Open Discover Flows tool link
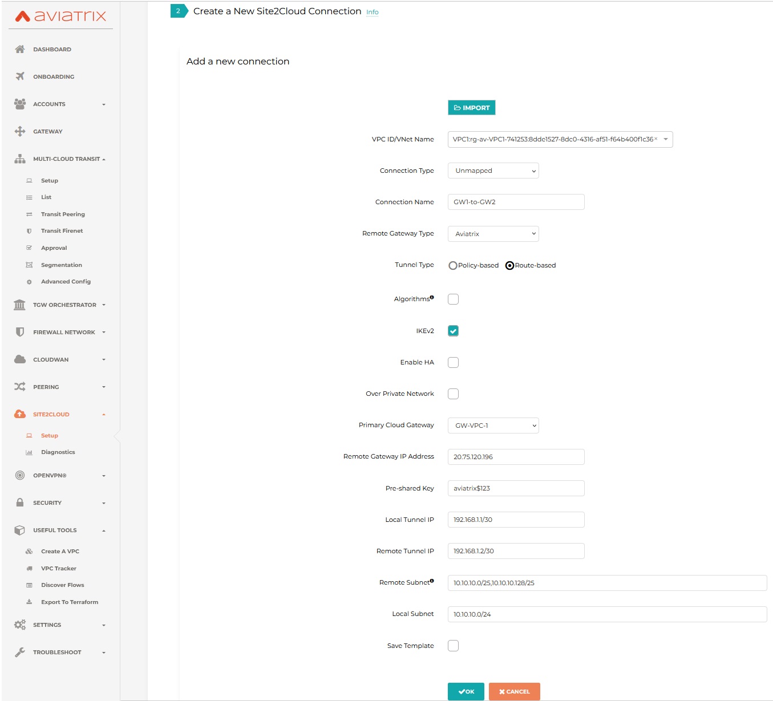This screenshot has width=773, height=701. coord(62,585)
